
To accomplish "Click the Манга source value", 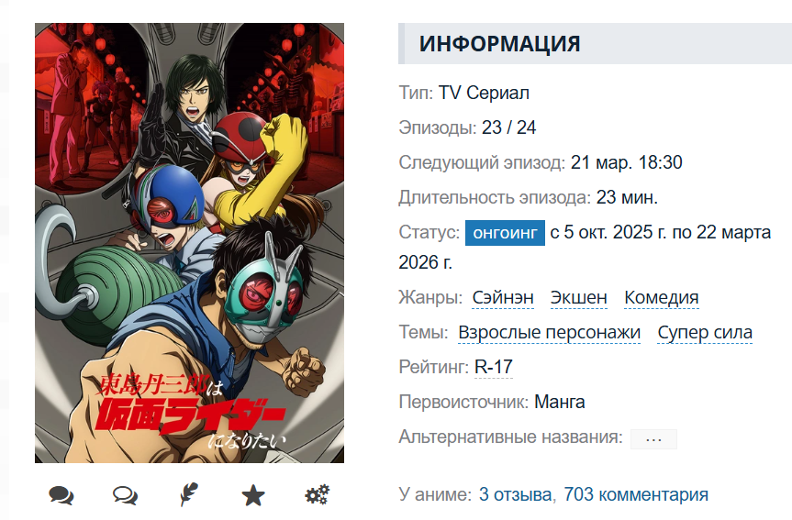I will (560, 402).
